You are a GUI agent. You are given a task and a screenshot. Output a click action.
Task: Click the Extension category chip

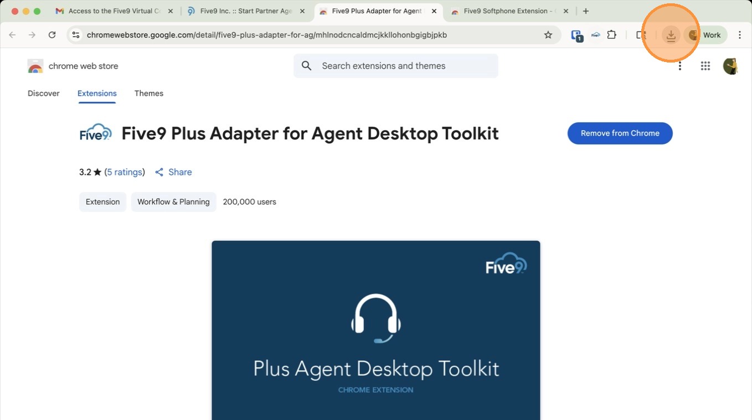103,202
